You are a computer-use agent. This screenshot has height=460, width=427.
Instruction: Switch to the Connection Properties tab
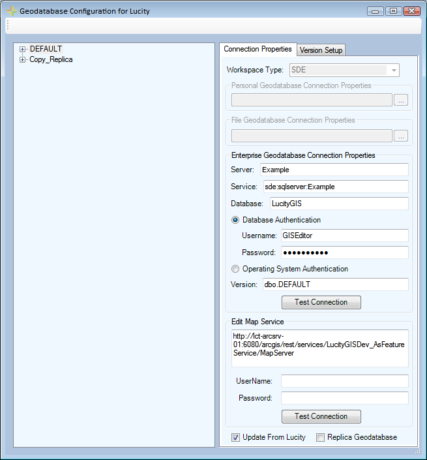[x=258, y=49]
